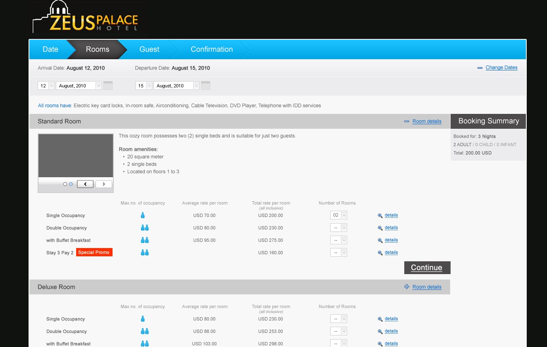This screenshot has height=347, width=547.
Task: Click magnifier icon for Standard Double Occupancy
Action: (x=380, y=228)
